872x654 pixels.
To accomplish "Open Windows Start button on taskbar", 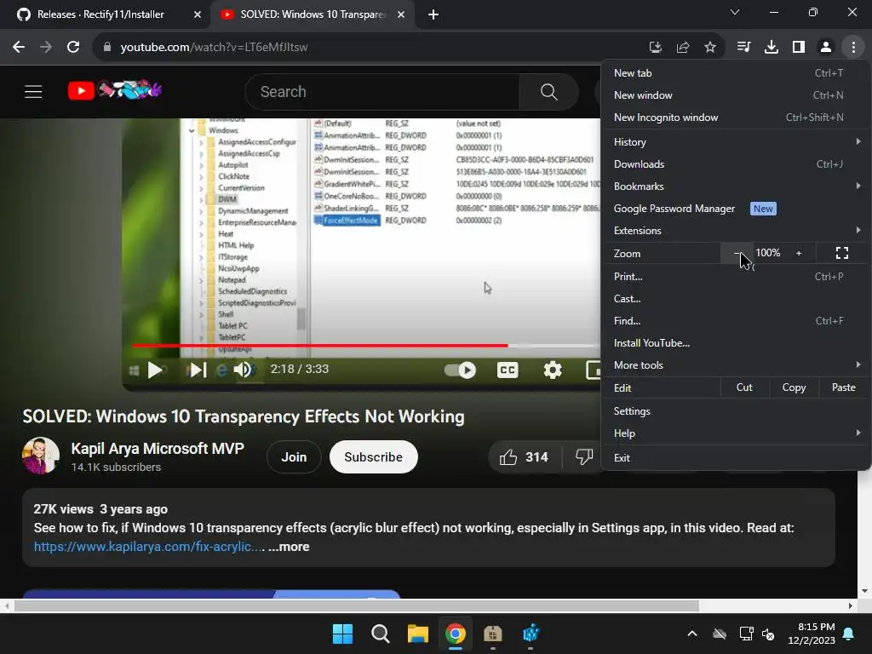I will 342,634.
